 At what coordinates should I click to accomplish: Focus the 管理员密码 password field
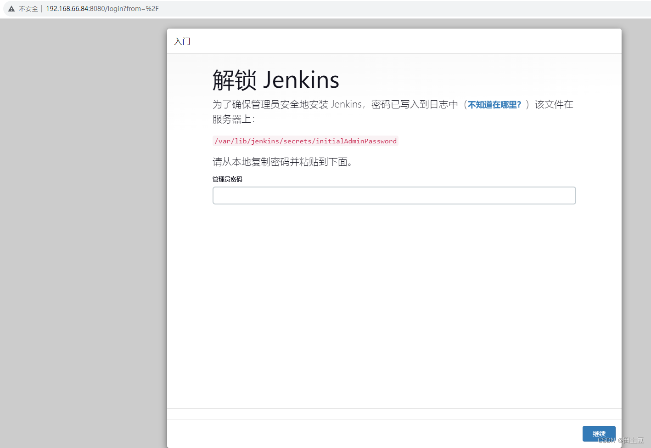[394, 195]
